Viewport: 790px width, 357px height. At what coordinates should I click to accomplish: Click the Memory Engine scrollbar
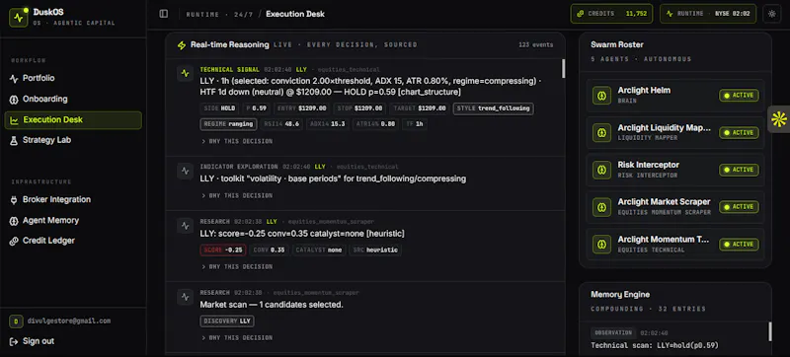coord(769,331)
